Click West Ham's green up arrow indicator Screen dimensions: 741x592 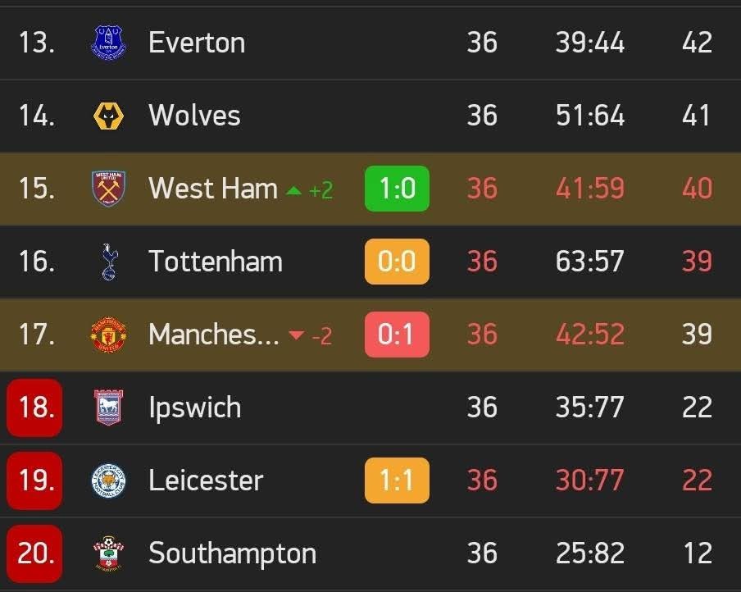294,190
